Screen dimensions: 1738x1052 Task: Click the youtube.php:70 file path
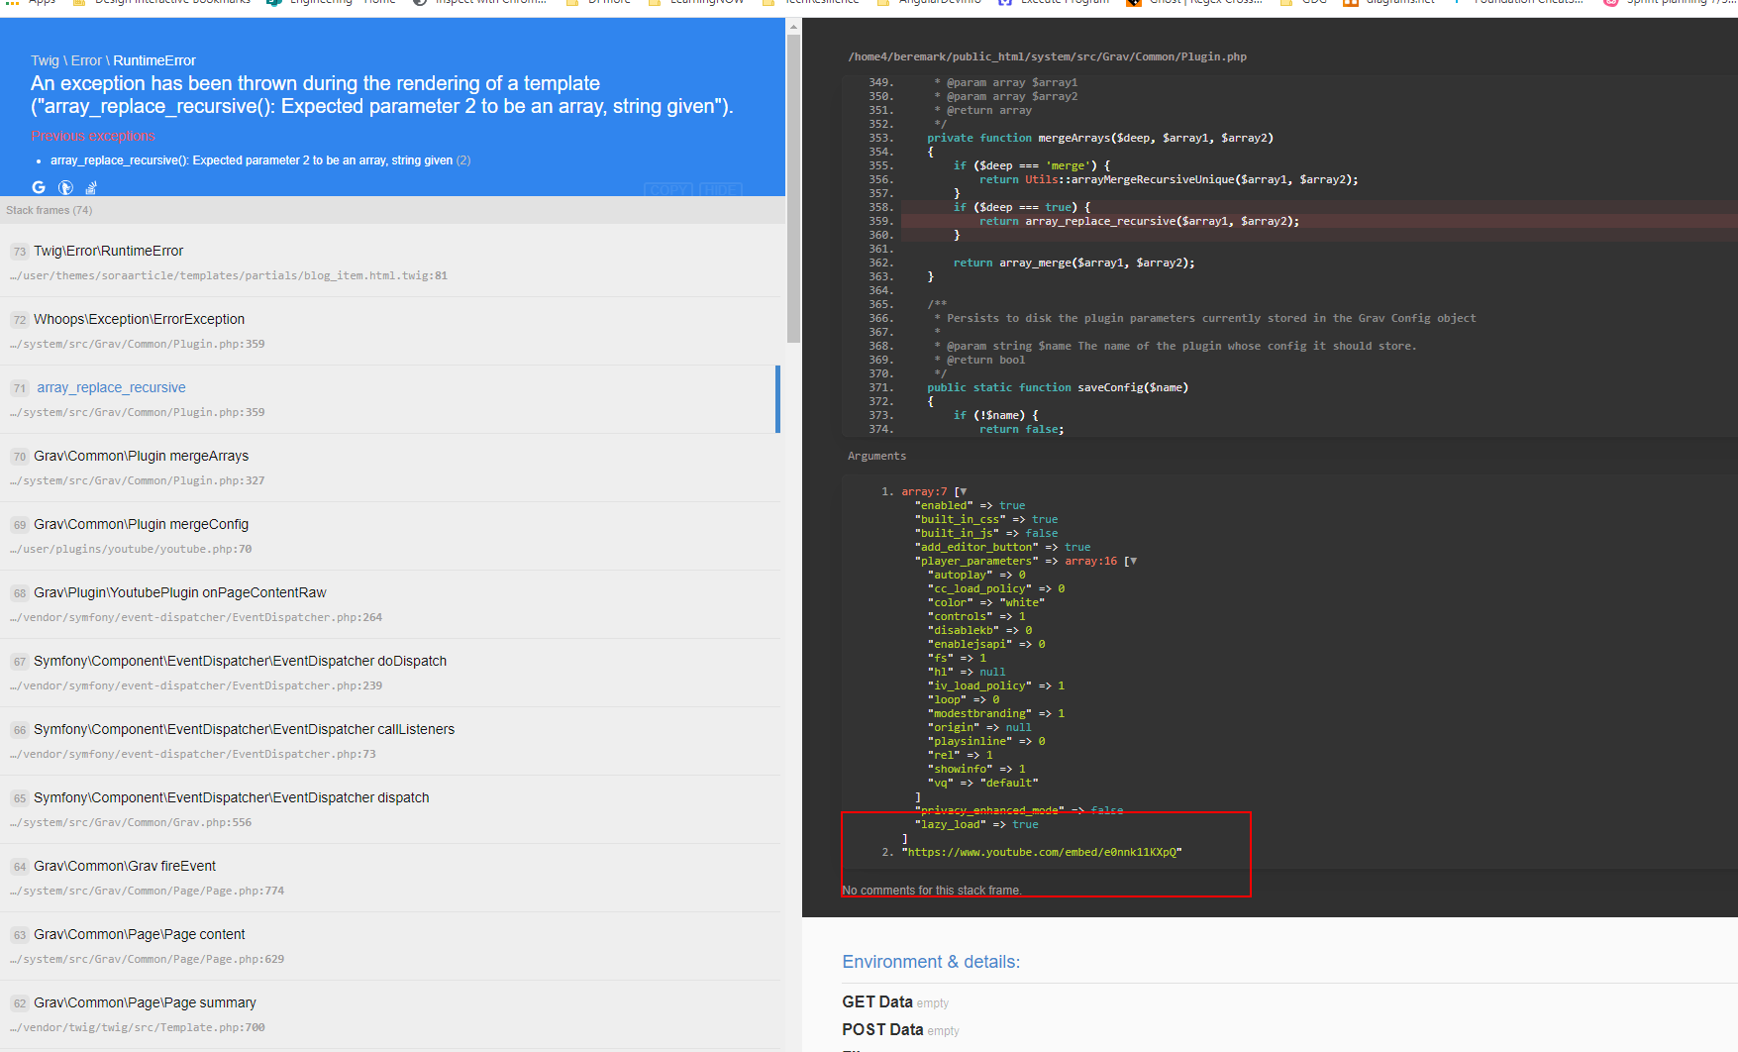131,549
